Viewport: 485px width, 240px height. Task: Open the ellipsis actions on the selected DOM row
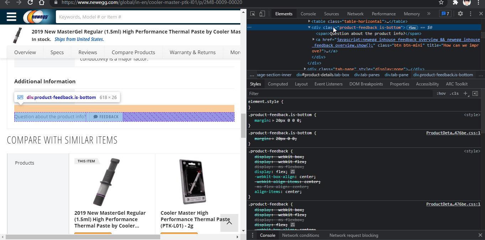(x=249, y=27)
